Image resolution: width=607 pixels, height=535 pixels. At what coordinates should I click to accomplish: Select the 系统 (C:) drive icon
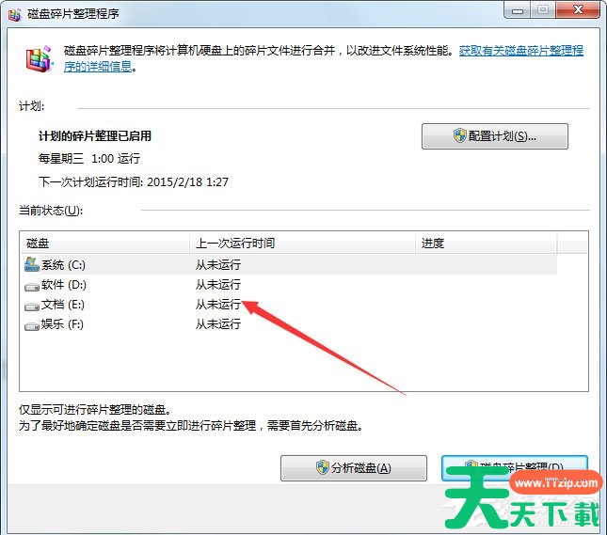coord(32,264)
